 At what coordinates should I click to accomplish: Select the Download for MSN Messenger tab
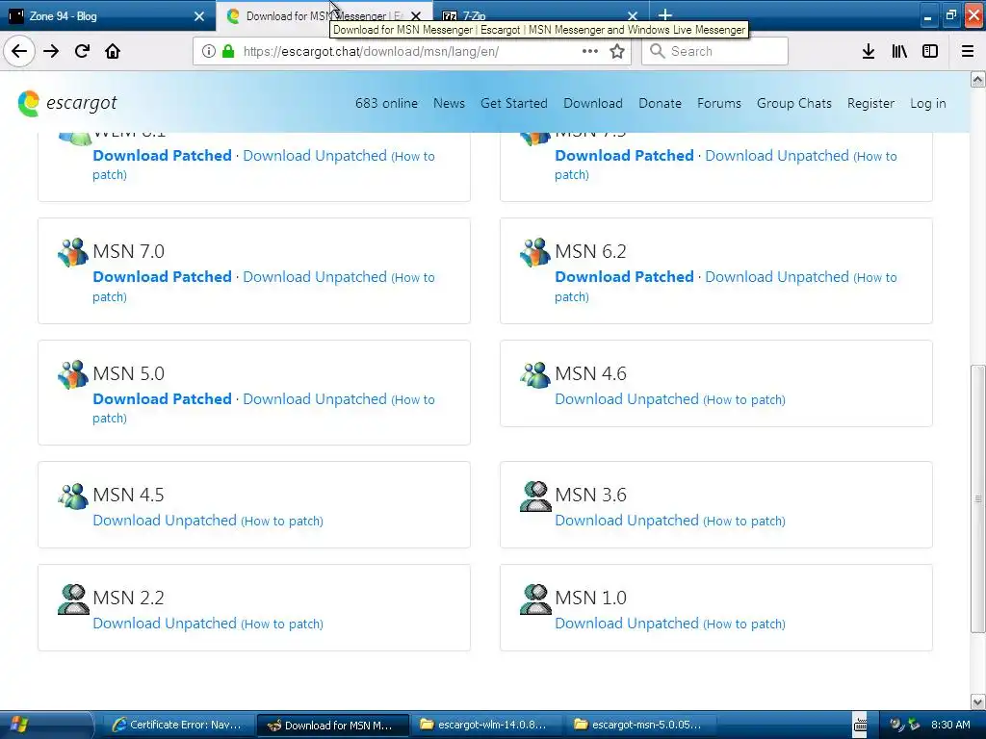[324, 15]
